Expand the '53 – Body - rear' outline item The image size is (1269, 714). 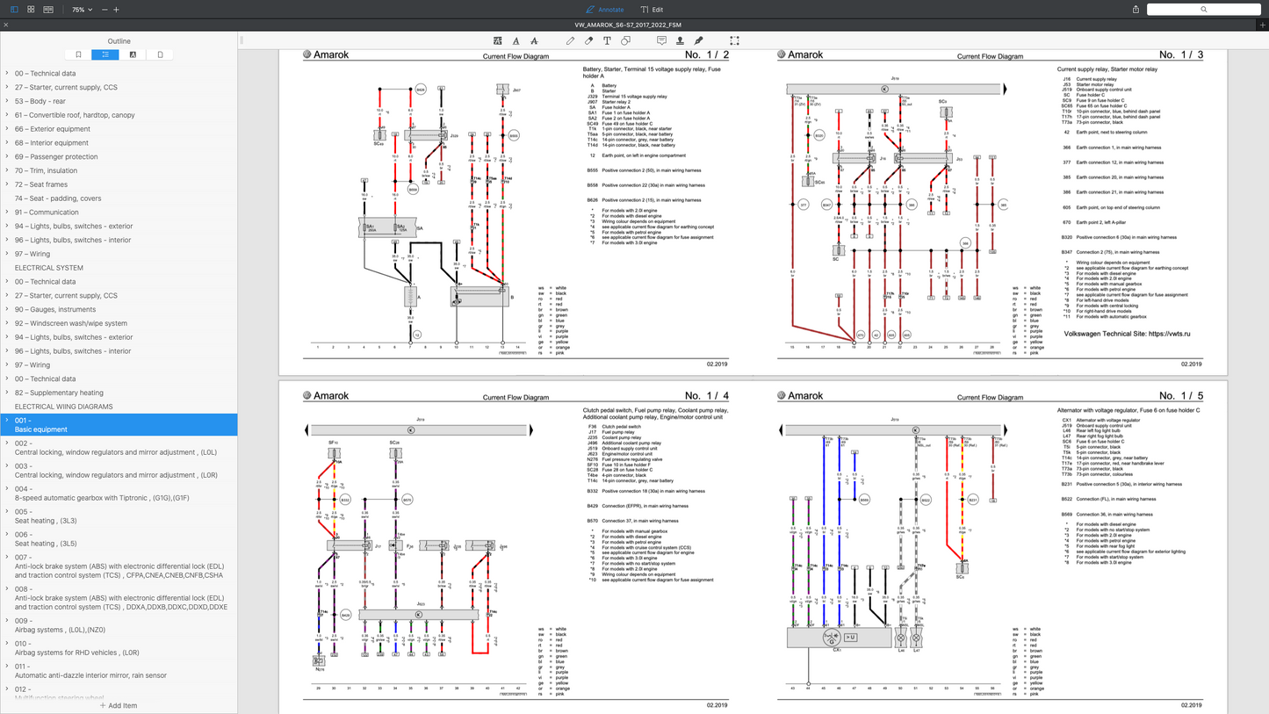click(7, 101)
